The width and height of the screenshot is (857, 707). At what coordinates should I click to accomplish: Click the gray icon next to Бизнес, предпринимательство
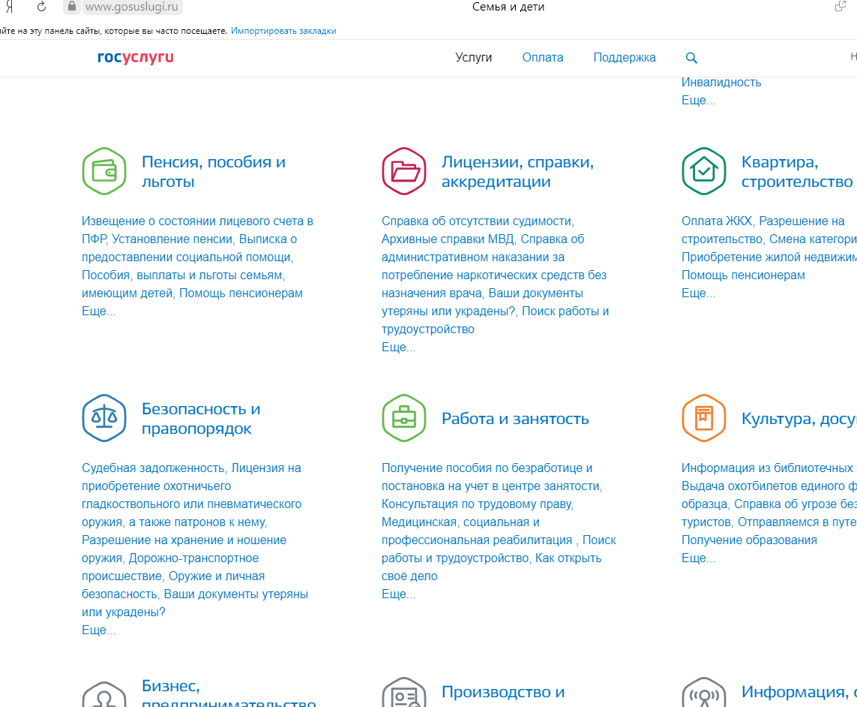click(x=104, y=694)
